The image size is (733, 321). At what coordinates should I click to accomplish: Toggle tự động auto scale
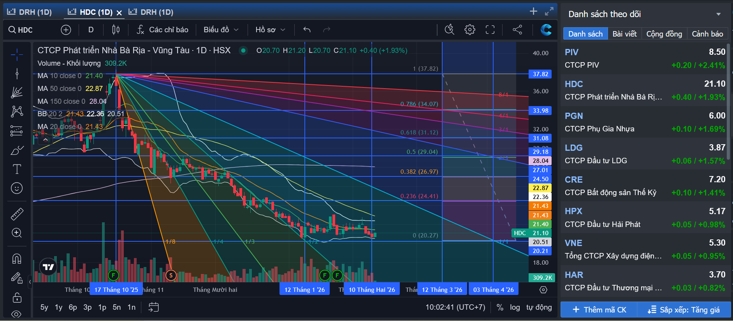[x=539, y=307]
